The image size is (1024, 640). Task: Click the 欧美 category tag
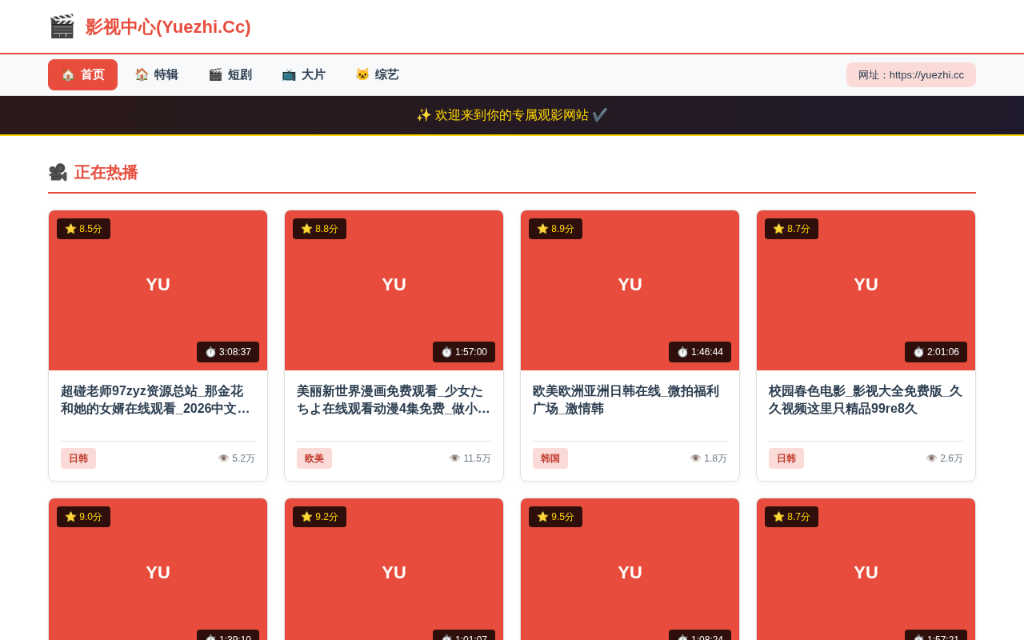(x=314, y=458)
